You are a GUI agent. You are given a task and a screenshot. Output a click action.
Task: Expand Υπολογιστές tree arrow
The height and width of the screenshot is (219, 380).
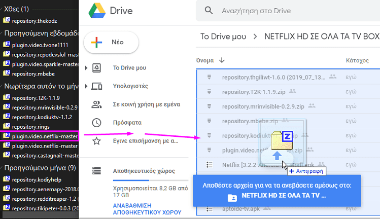[86, 86]
